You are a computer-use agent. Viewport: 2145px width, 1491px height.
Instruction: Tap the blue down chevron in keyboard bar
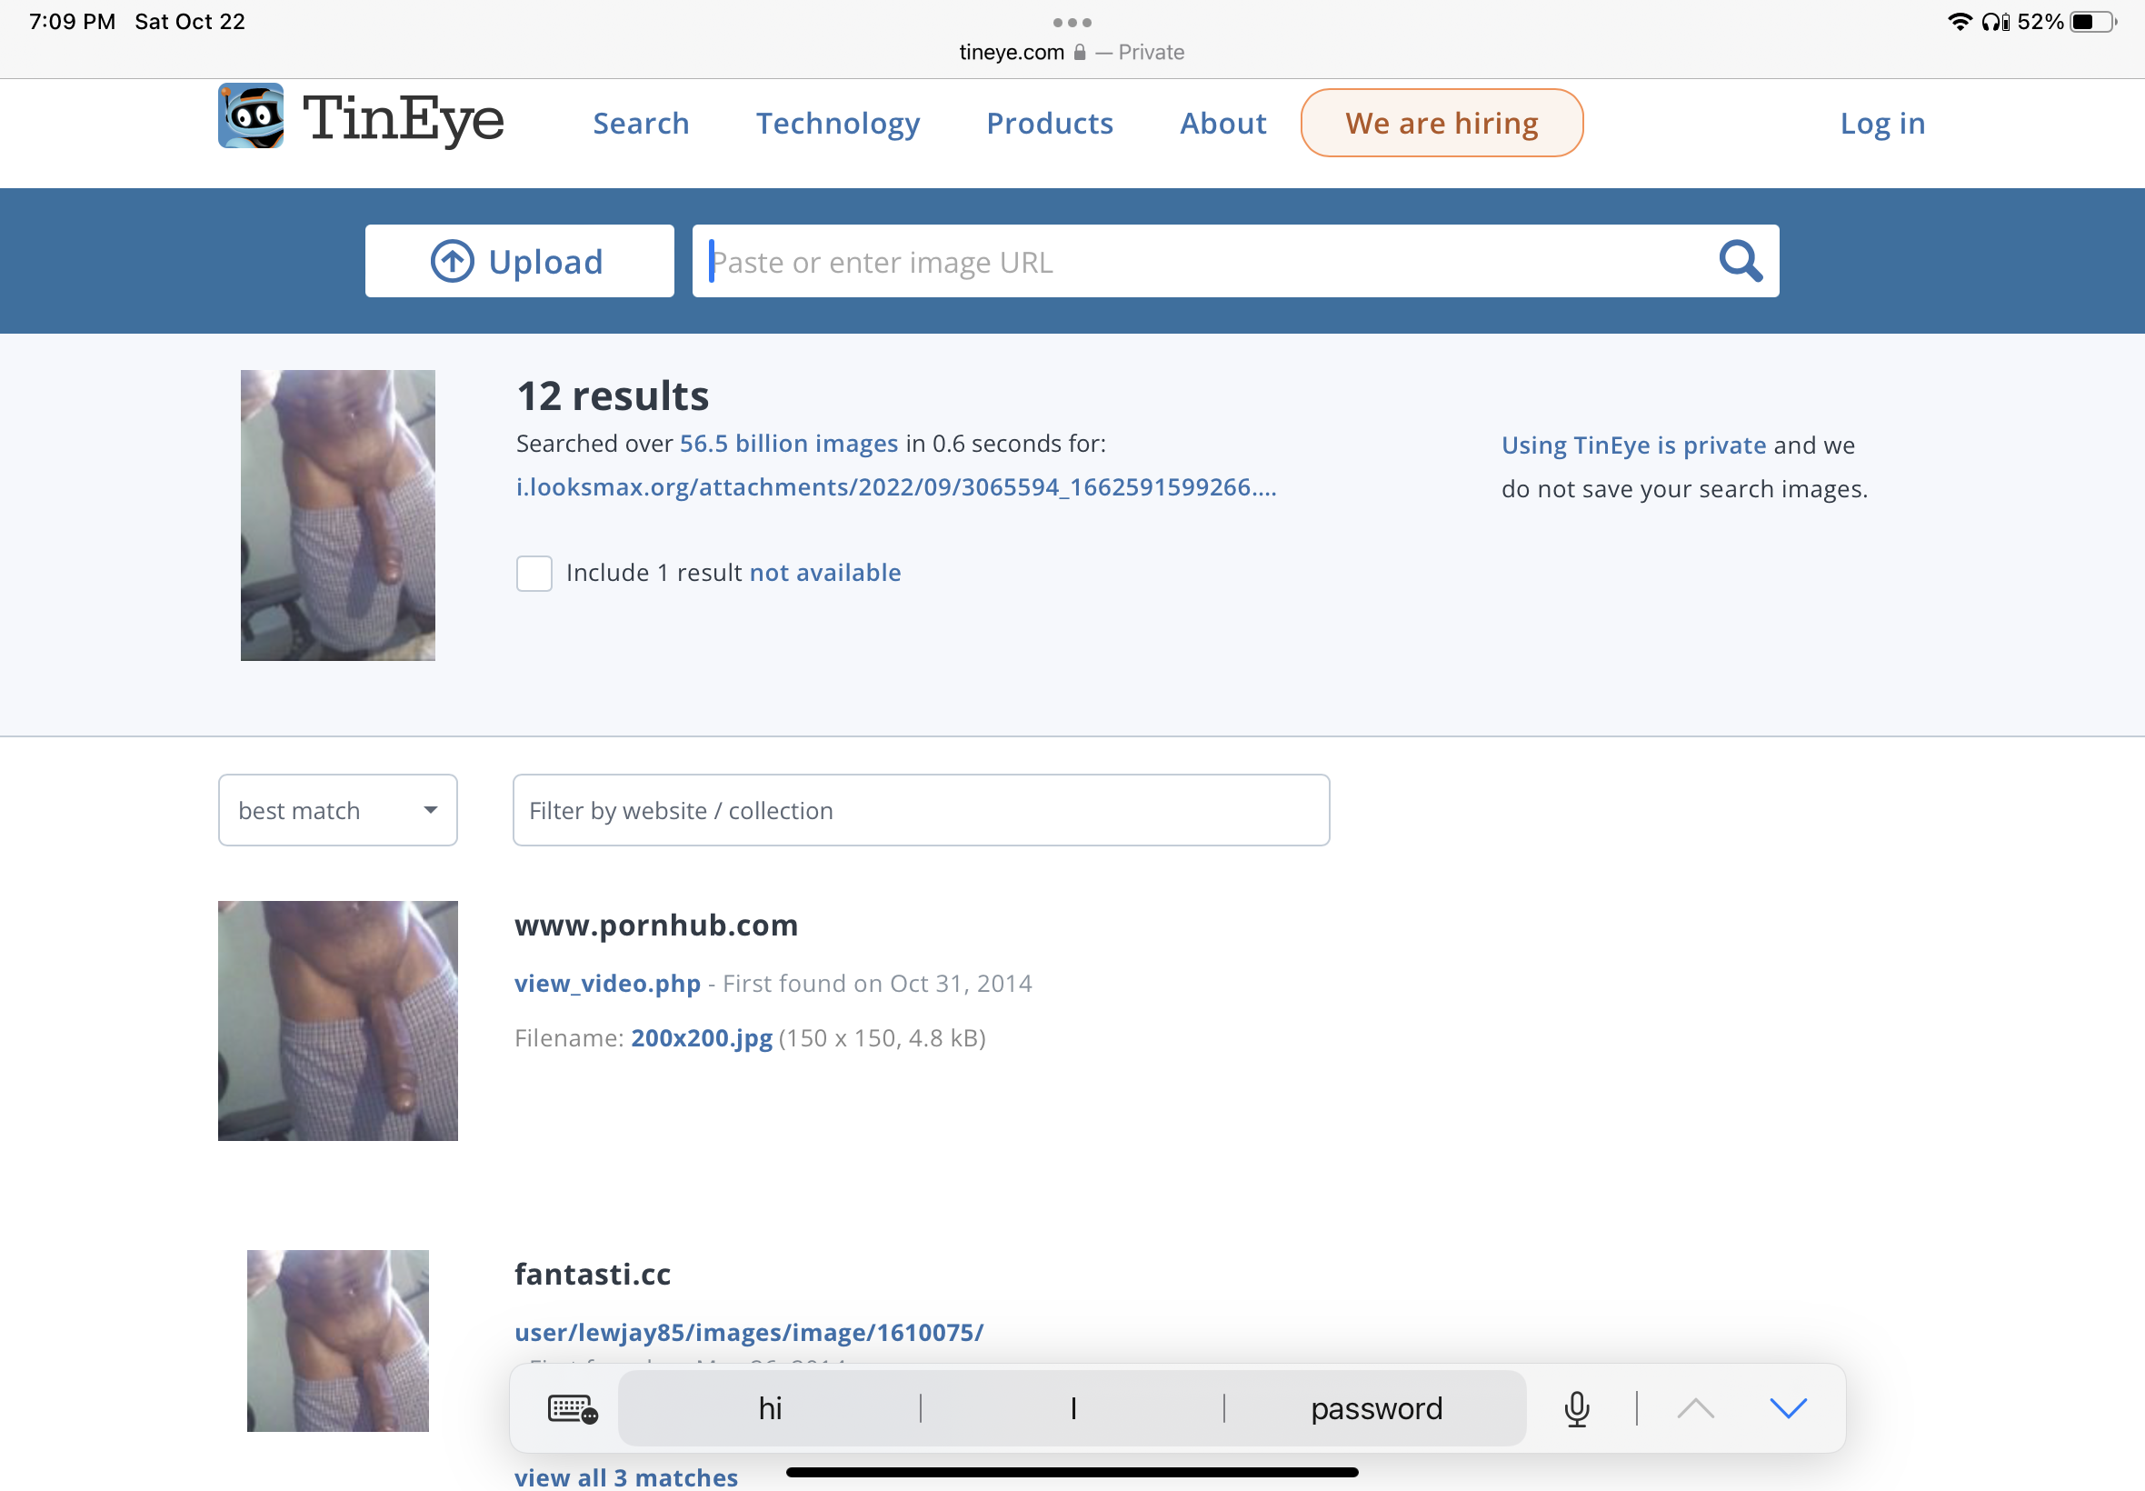pyautogui.click(x=1789, y=1408)
